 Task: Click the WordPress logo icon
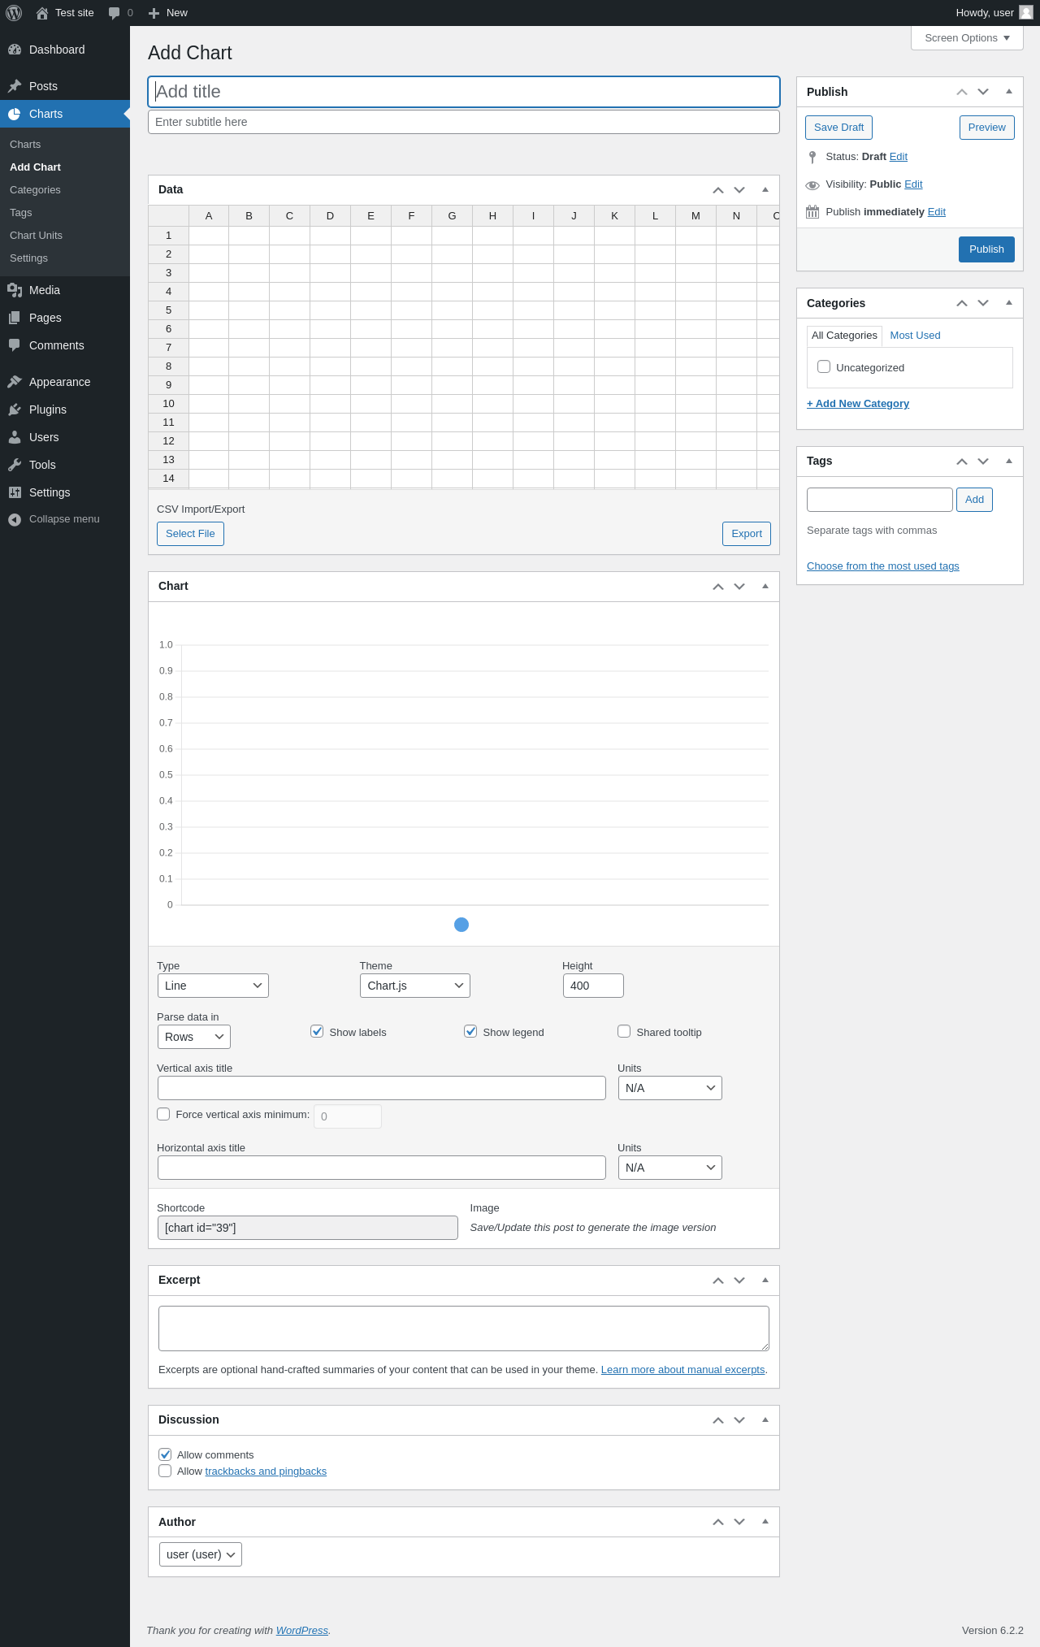click(x=14, y=13)
